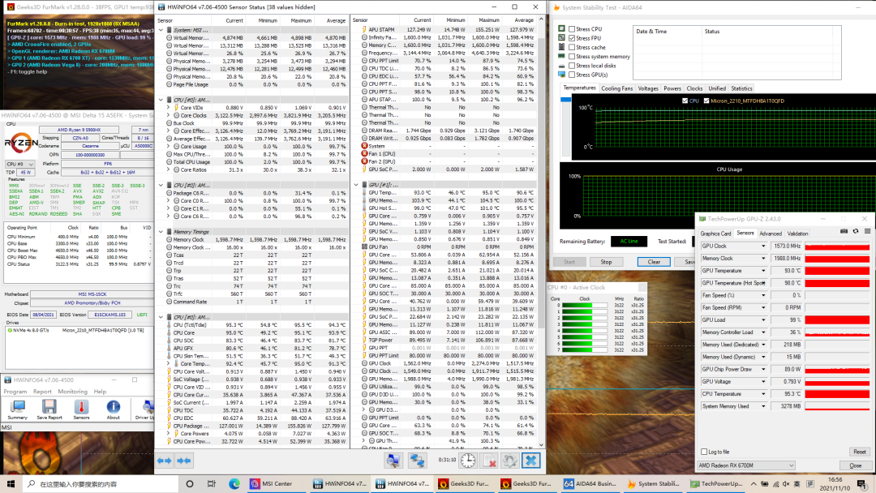Switch to AIDA64 Business taskbar item
This screenshot has height=493, width=876.
click(590, 484)
